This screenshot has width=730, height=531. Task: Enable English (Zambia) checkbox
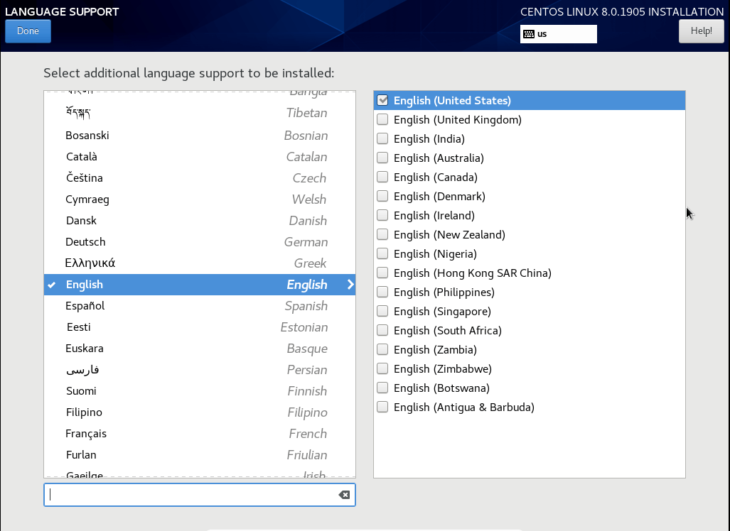coord(382,349)
